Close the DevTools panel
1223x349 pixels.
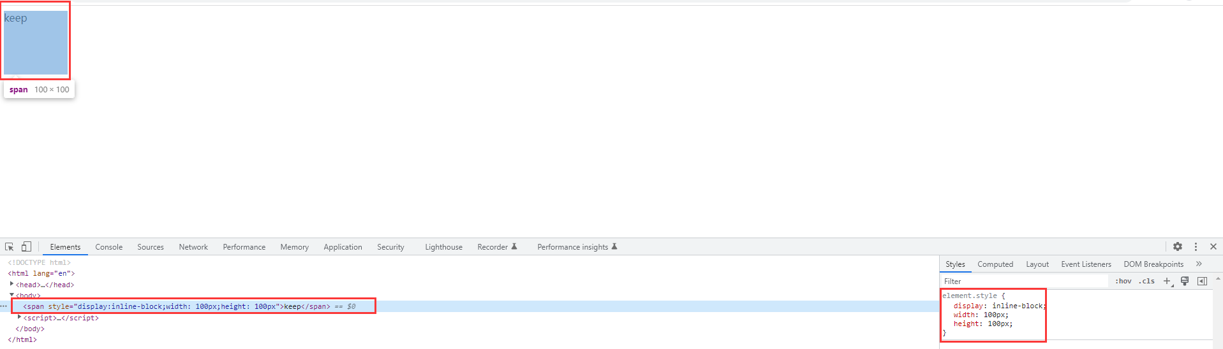click(1213, 246)
